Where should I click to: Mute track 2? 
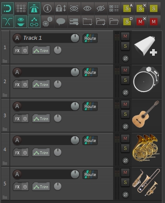point(125,70)
